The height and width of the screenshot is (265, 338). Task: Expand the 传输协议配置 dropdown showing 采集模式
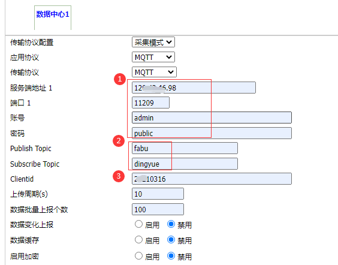click(x=153, y=42)
